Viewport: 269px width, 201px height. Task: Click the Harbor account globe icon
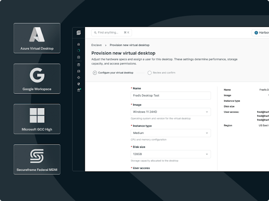[x=256, y=33]
